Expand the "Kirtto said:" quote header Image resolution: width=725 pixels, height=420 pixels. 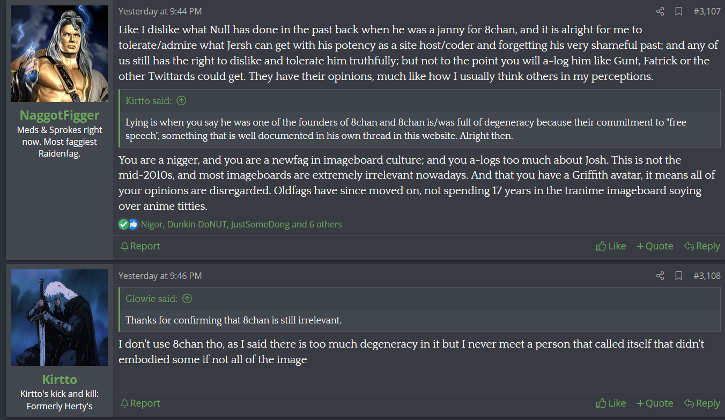click(x=150, y=101)
